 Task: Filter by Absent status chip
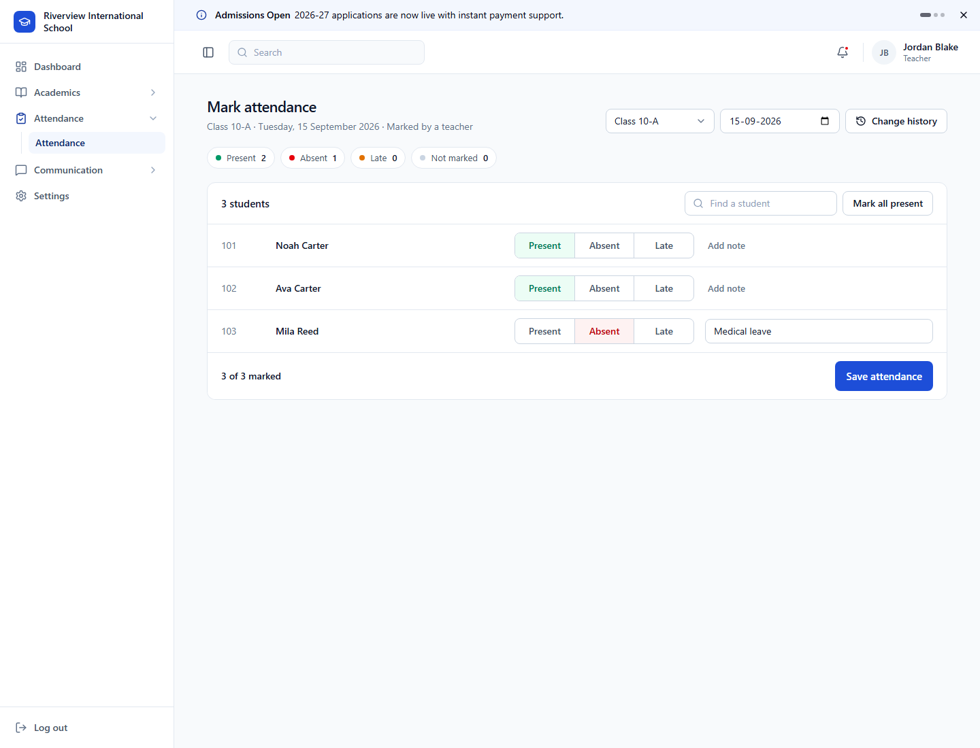(313, 158)
